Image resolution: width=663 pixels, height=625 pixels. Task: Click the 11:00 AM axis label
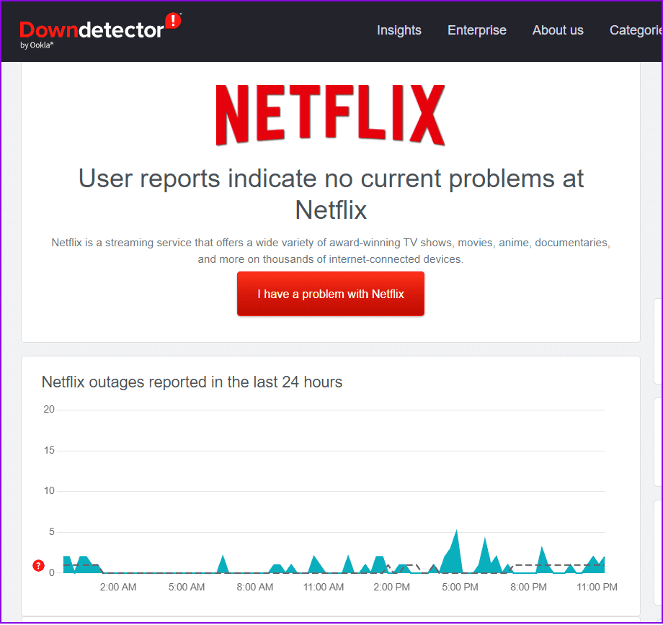(x=324, y=587)
